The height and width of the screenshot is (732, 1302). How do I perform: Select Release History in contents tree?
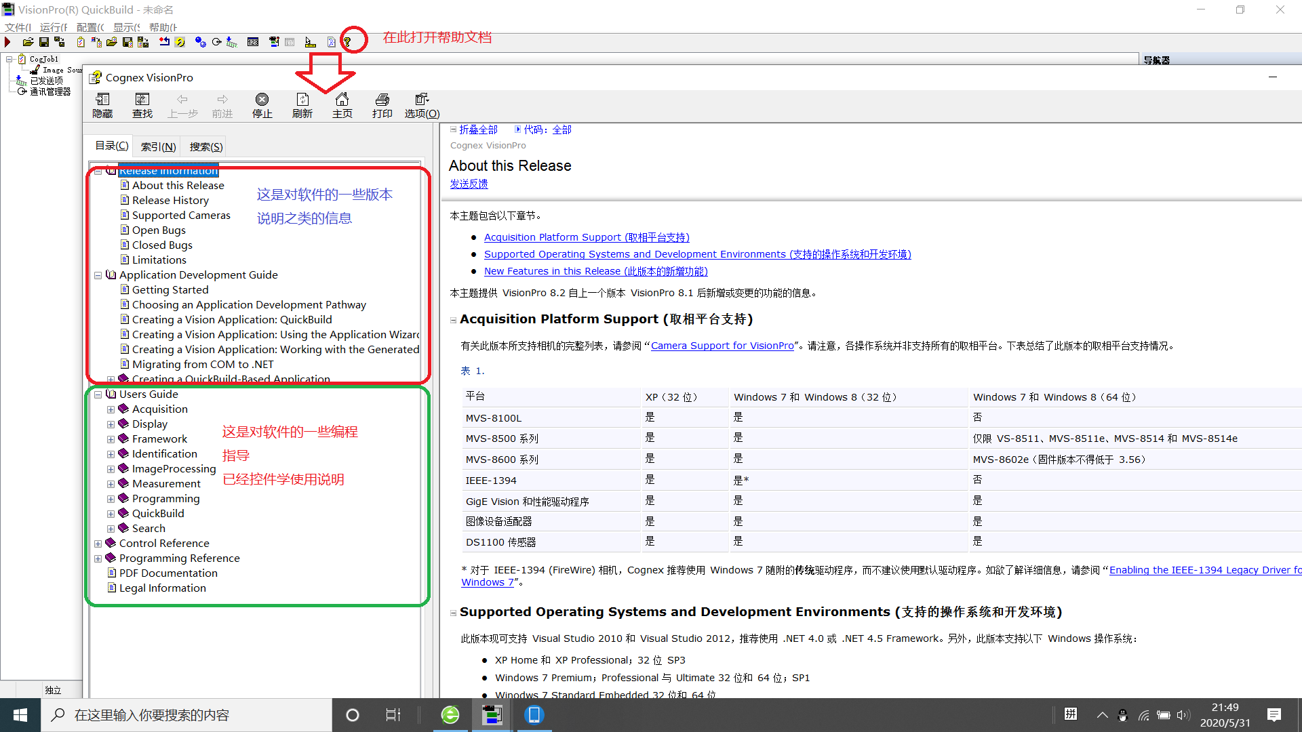click(170, 201)
